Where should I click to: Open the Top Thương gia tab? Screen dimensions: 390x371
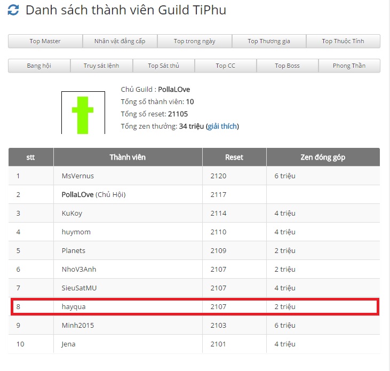coord(268,41)
